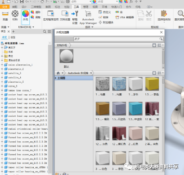This screenshot has height=175, width=184.
Task: Click the Save disk icon in quick access toolbar
Action: click(22, 1)
